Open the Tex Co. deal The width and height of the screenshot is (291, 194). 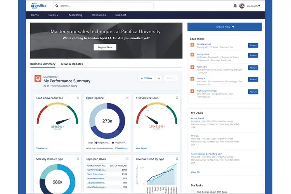(195, 136)
